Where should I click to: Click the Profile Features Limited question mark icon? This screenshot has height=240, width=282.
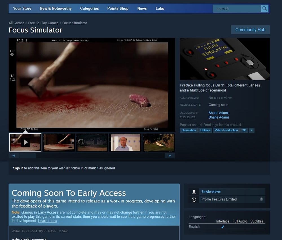point(261,199)
